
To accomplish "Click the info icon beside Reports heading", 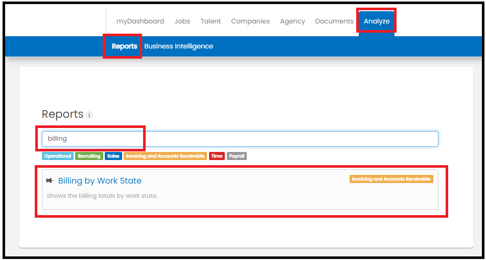I will [89, 115].
